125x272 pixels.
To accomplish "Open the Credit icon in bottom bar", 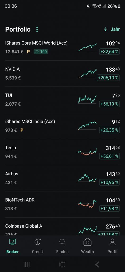I will (38, 242).
